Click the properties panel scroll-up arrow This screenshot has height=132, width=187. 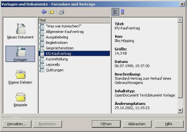(x=180, y=20)
